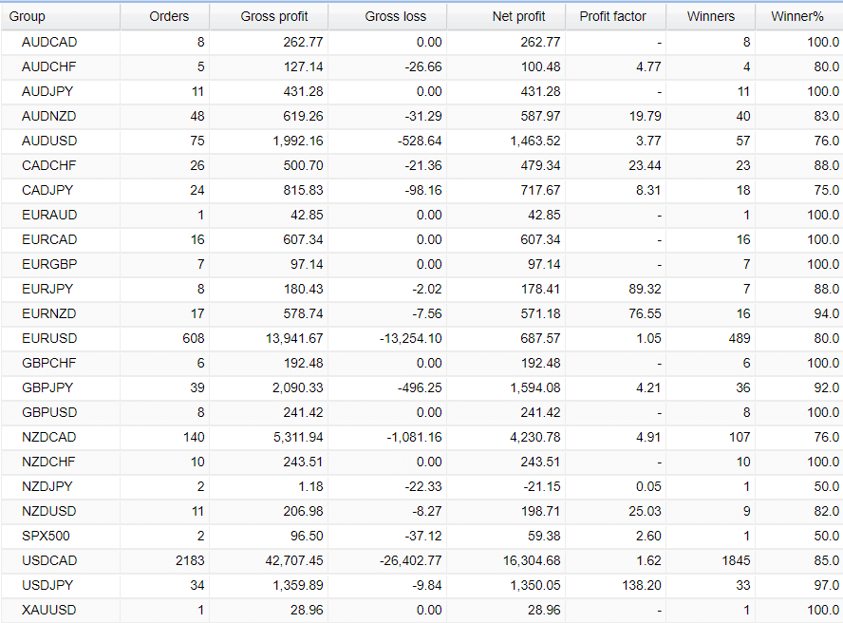Click the Gross loss column header

click(395, 16)
